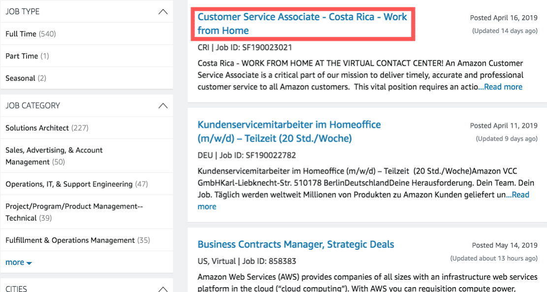Screen dimensions: 547x292
Task: Click '(Updated about 13 hours ago)' text
Action: [494, 258]
